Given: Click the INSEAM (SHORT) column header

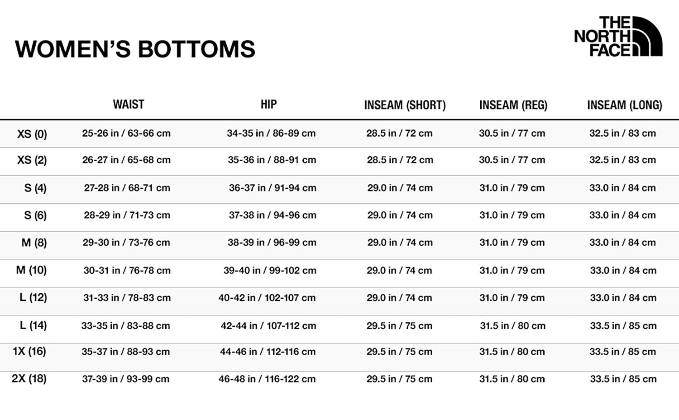Looking at the screenshot, I should pyautogui.click(x=405, y=105).
